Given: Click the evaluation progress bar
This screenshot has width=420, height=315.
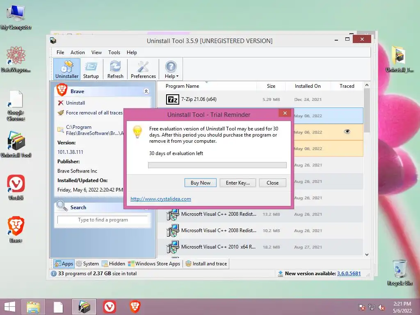Looking at the screenshot, I should point(217,165).
